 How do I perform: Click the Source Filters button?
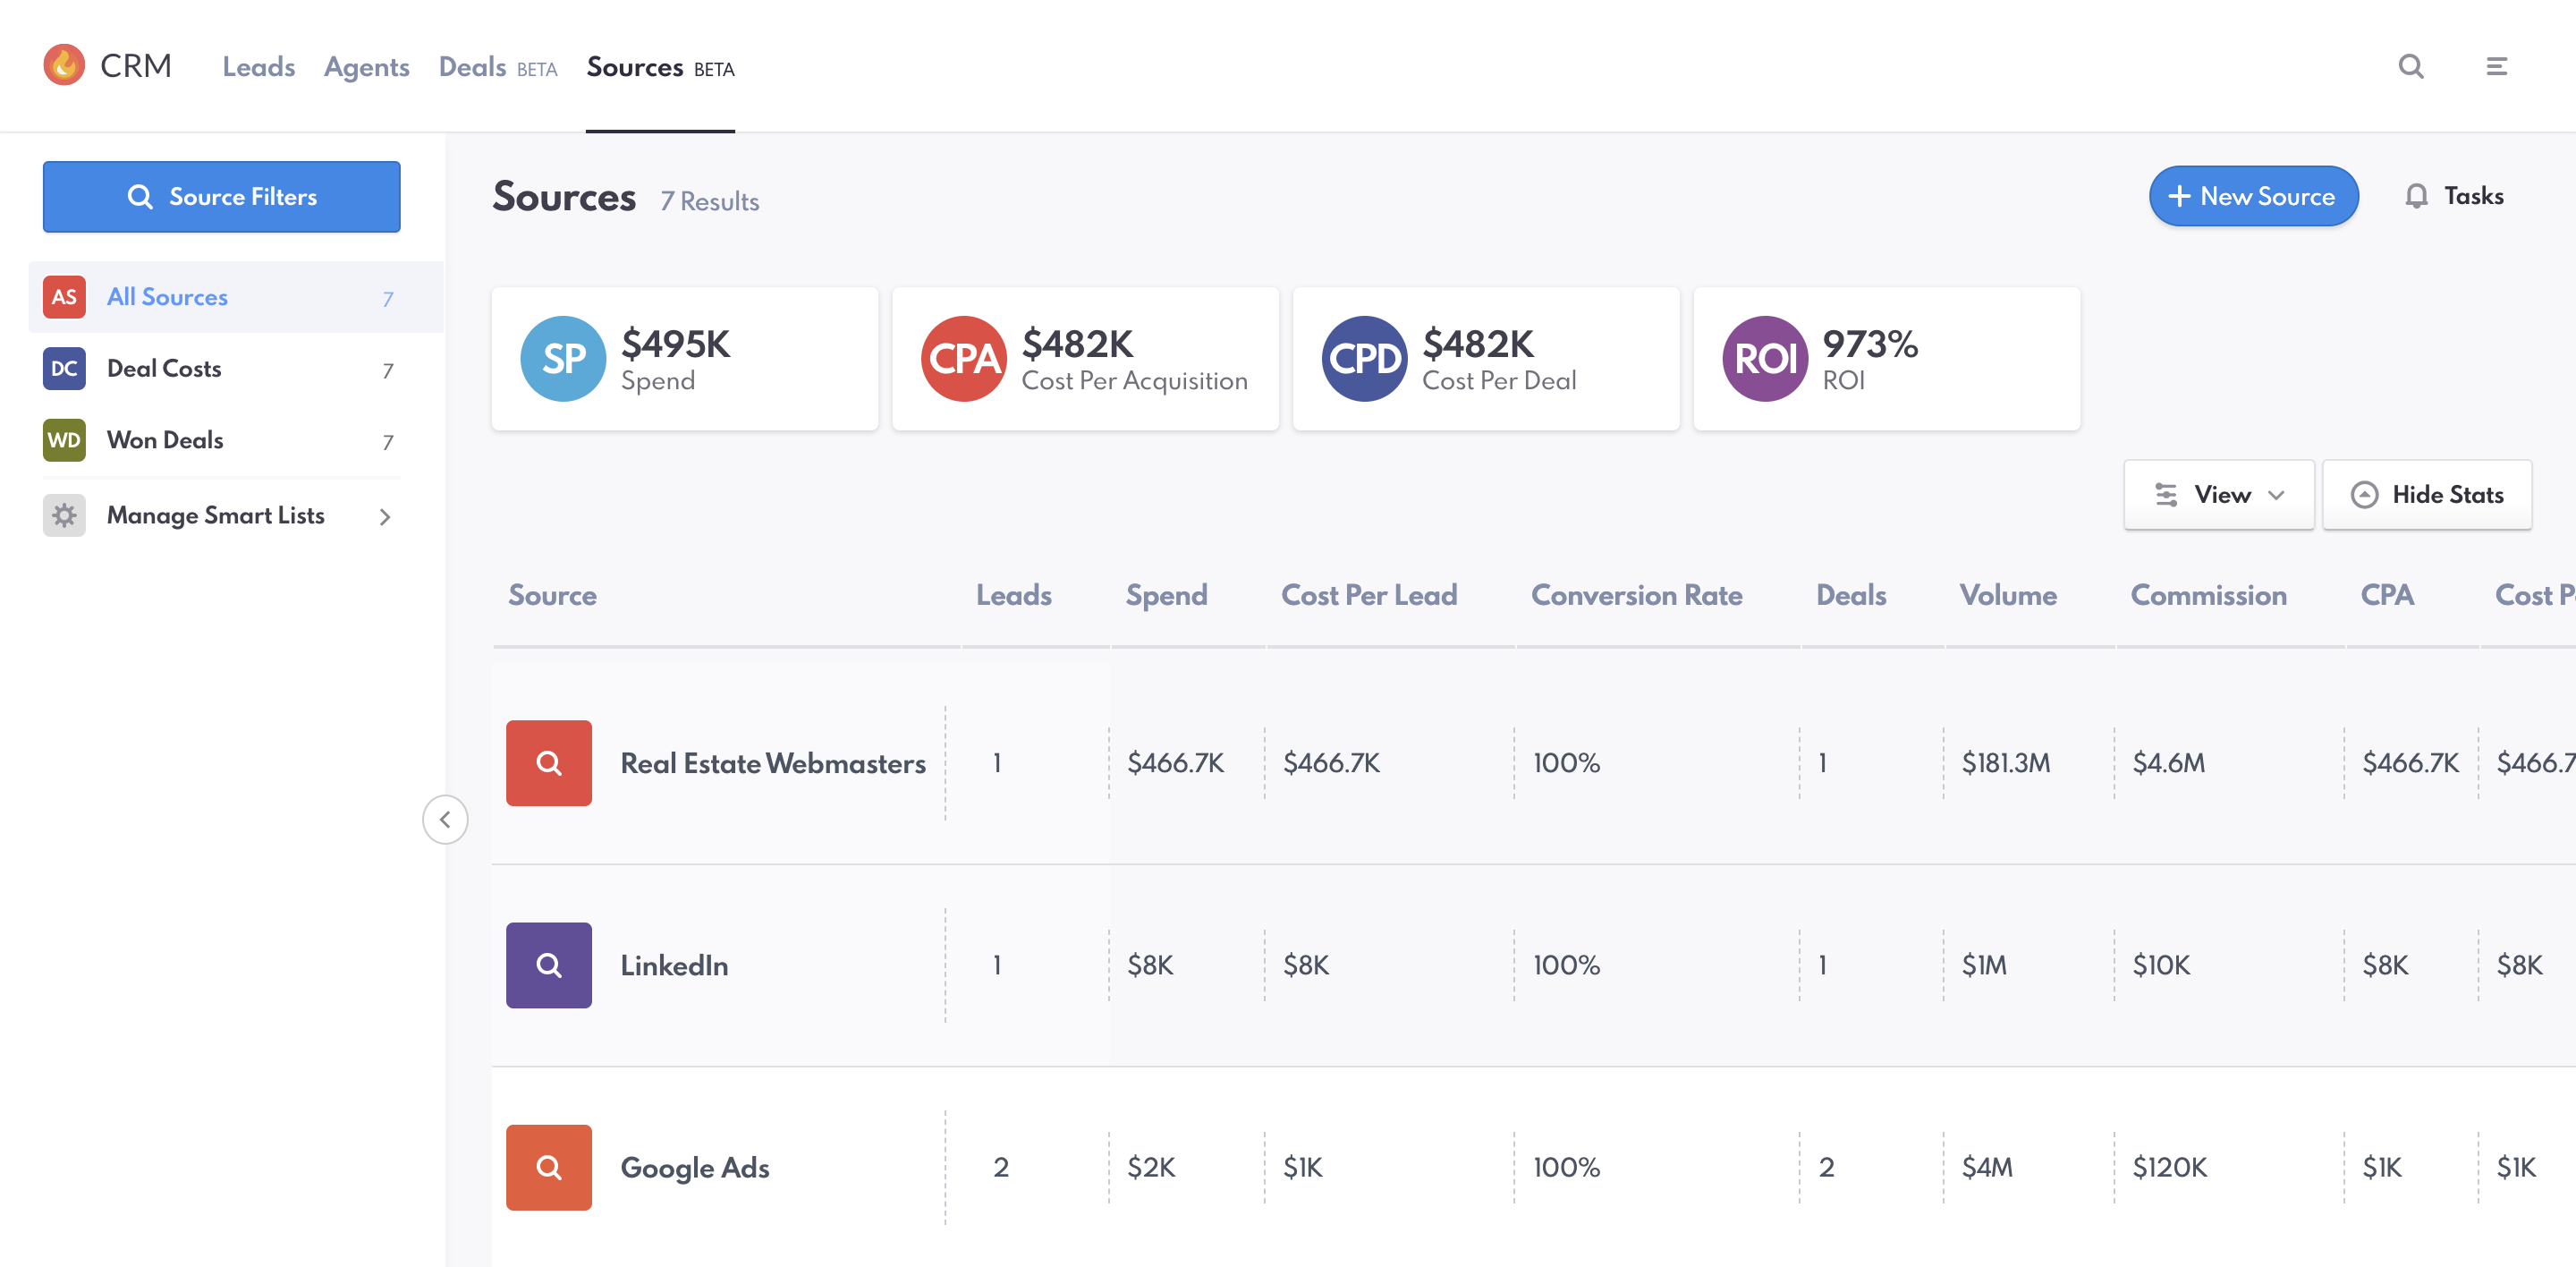pyautogui.click(x=222, y=197)
